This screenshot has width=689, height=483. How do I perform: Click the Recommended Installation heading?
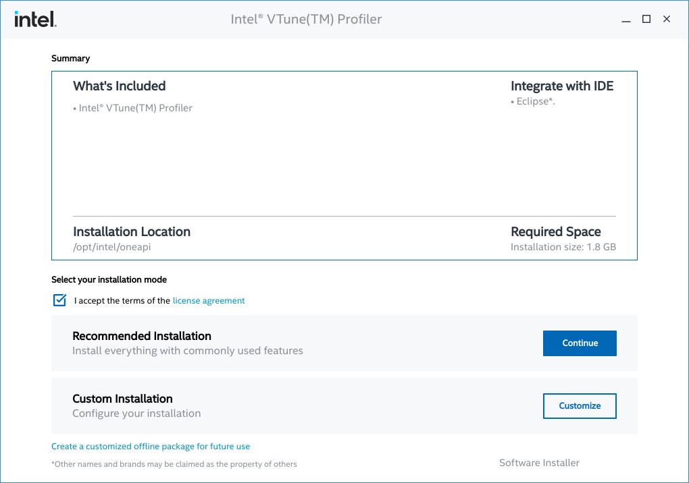click(142, 336)
